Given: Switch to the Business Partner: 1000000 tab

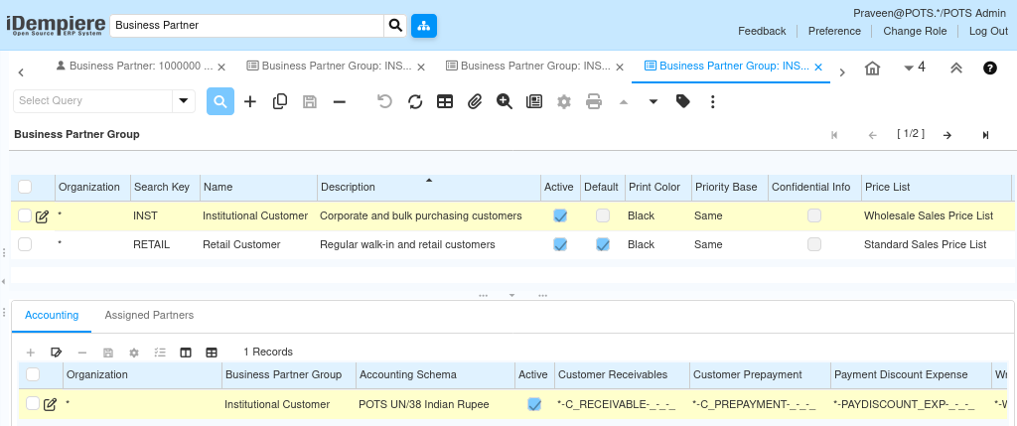Looking at the screenshot, I should tap(141, 66).
